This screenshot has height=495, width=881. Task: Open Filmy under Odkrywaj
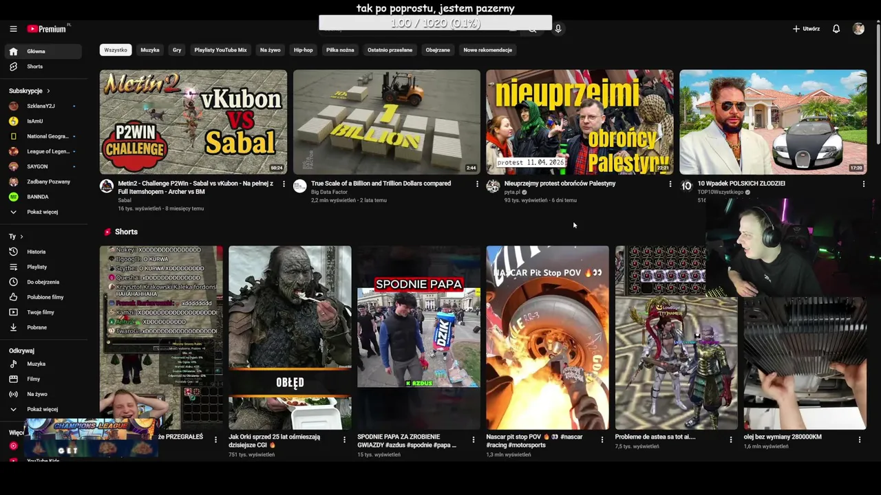tap(43, 379)
